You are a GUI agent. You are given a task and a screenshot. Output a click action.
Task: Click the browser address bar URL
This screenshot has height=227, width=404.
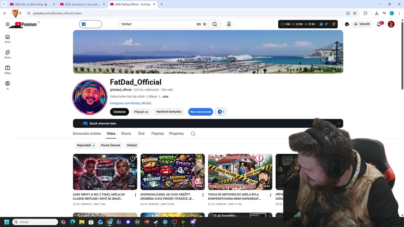[57, 13]
